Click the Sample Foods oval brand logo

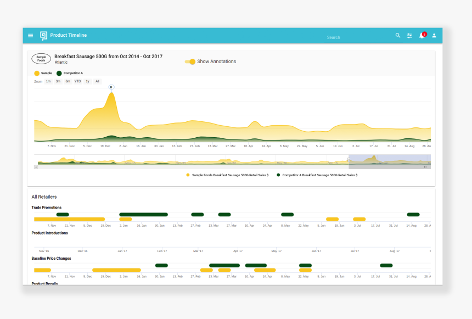pyautogui.click(x=41, y=59)
